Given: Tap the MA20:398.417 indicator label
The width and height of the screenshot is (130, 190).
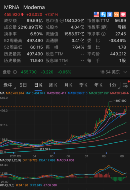Looking at the screenshot, I should click(x=56, y=93).
